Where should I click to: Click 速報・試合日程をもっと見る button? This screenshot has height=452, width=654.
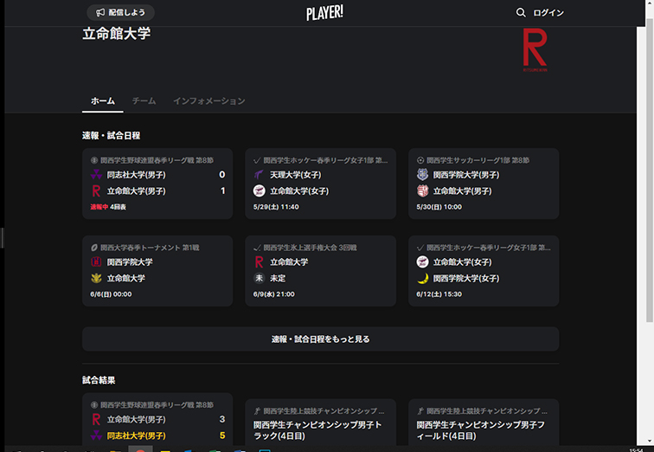click(x=320, y=339)
